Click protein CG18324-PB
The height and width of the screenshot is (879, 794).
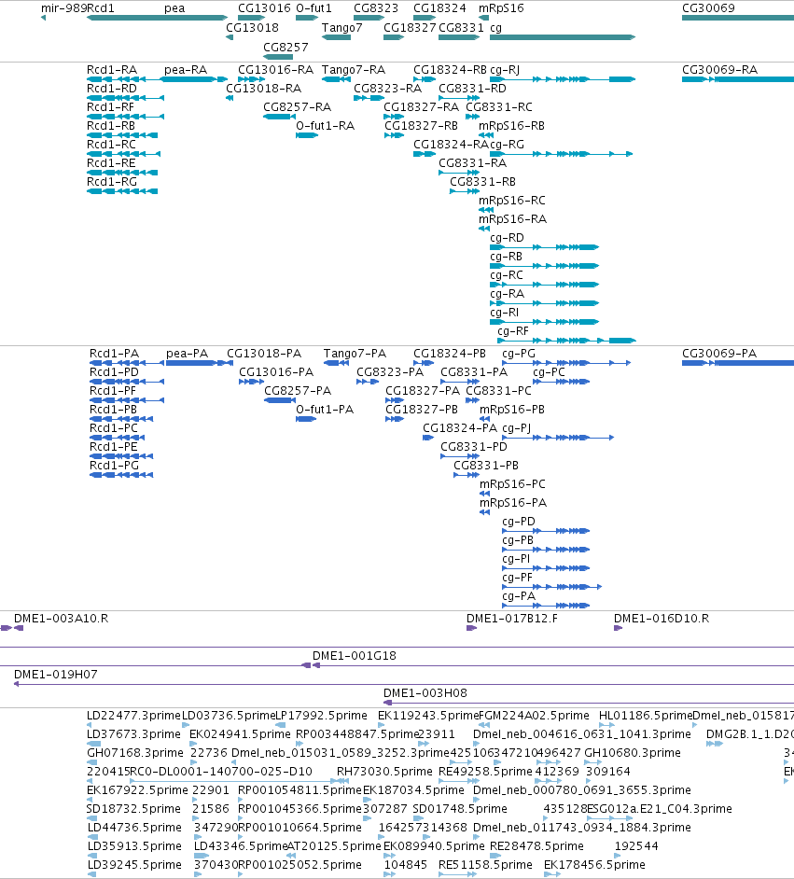pyautogui.click(x=450, y=354)
